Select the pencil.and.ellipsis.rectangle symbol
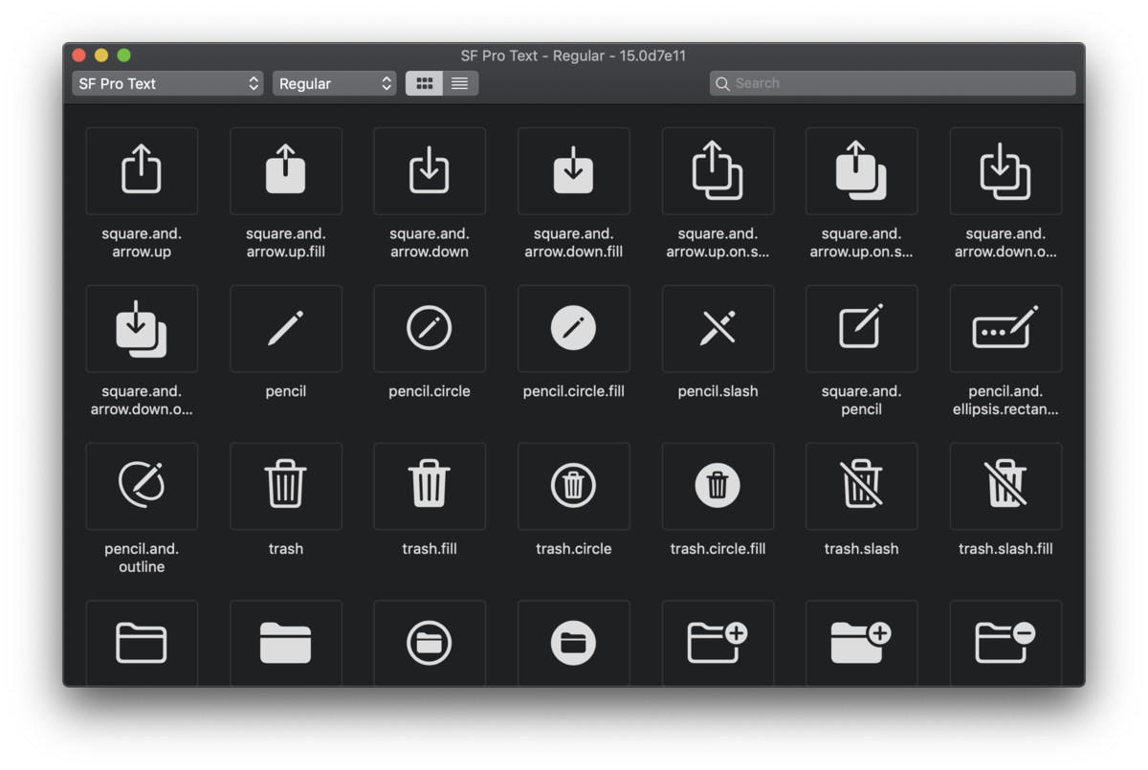The height and width of the screenshot is (770, 1148). [1005, 328]
